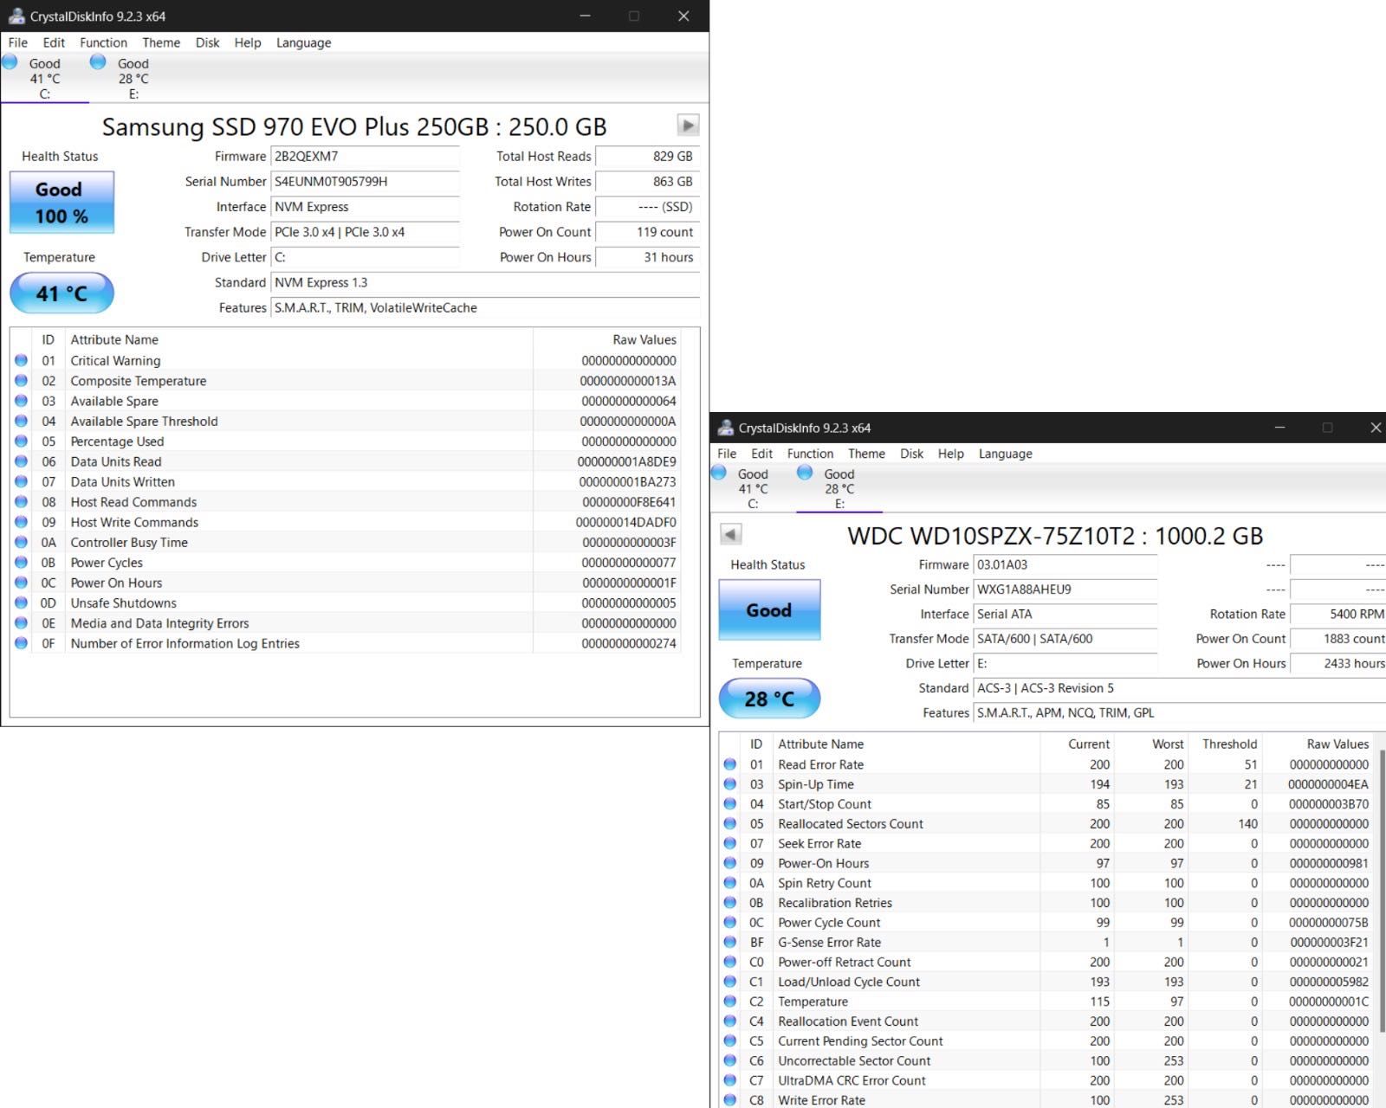
Task: Select drive C: tab in Samsung window
Action: [x=44, y=78]
